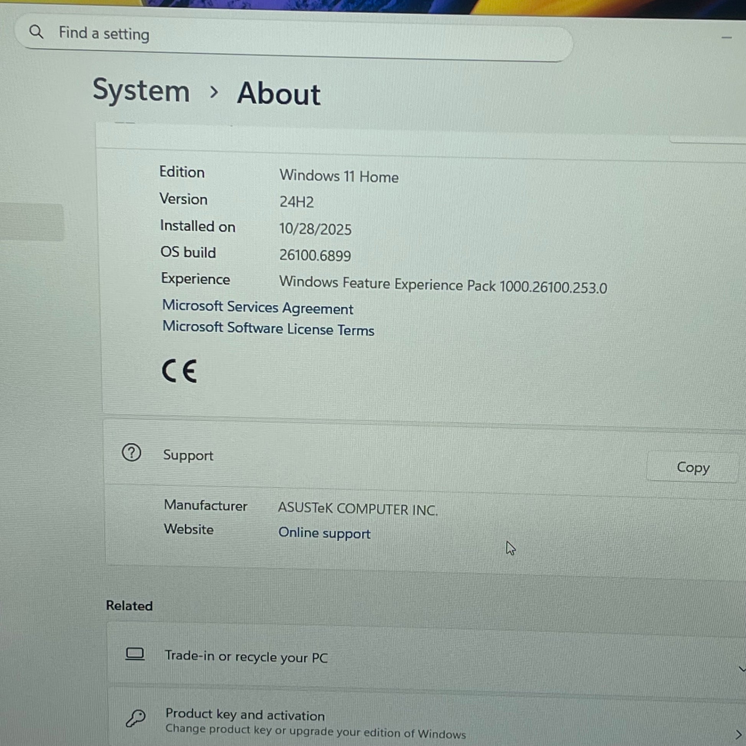This screenshot has height=746, width=746.
Task: Go back to System breadcrumb
Action: [x=141, y=91]
